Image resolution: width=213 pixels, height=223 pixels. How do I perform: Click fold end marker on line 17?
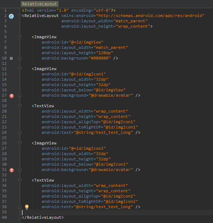click(20, 95)
